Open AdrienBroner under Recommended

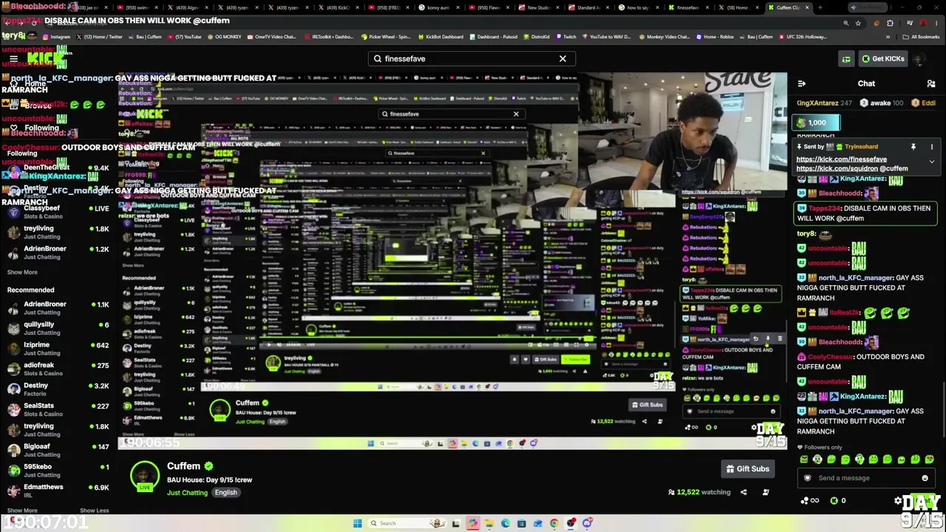(x=58, y=308)
